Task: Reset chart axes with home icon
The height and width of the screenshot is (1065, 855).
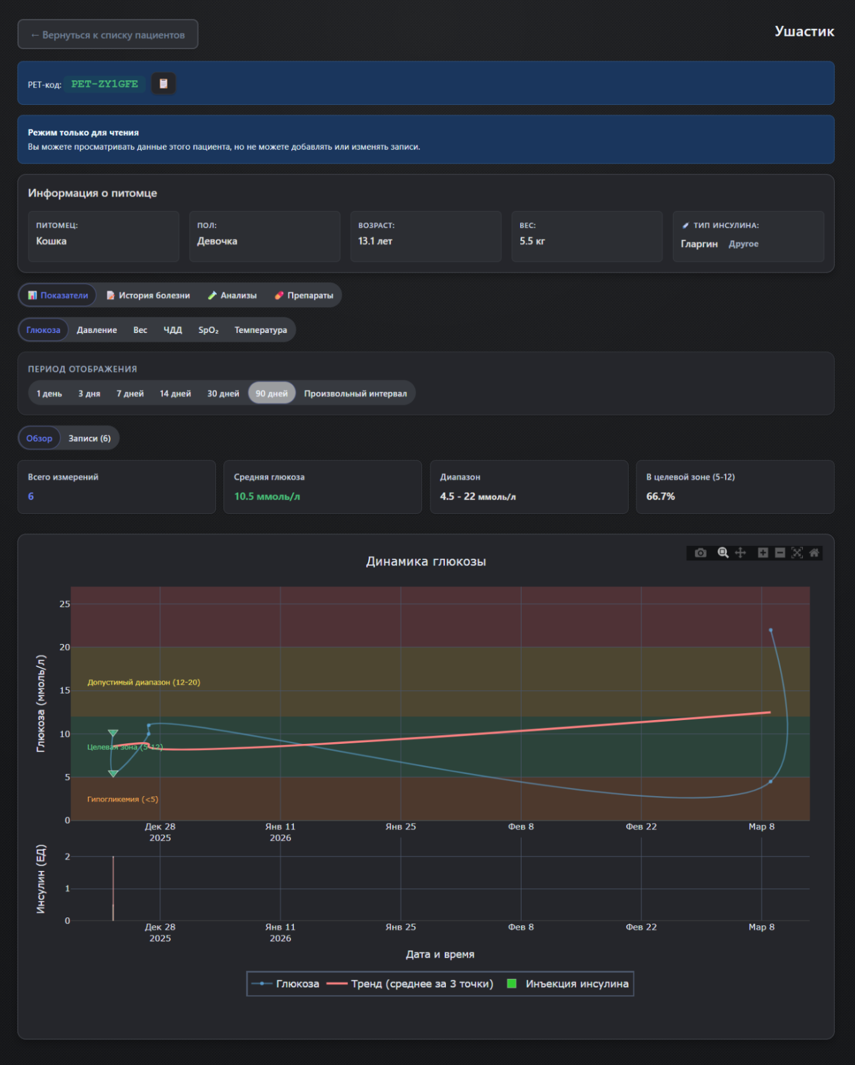Action: [x=814, y=553]
